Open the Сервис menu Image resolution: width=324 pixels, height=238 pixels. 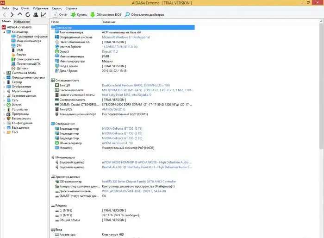point(57,8)
